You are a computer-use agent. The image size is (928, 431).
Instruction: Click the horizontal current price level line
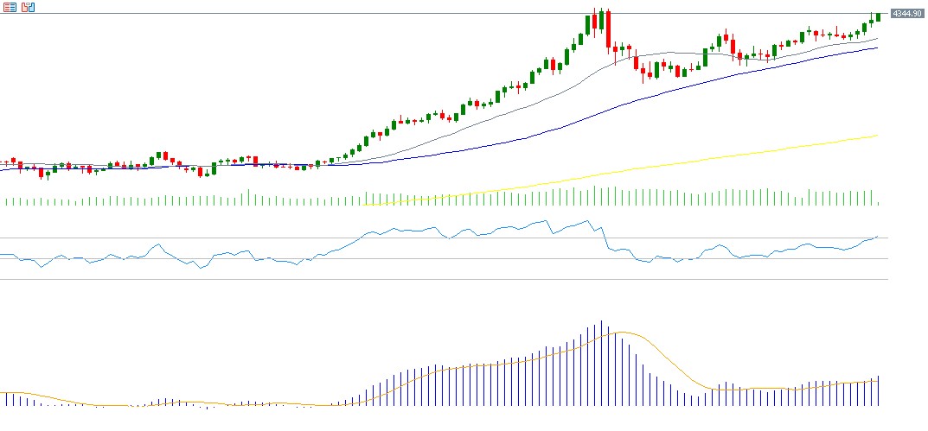[346, 14]
